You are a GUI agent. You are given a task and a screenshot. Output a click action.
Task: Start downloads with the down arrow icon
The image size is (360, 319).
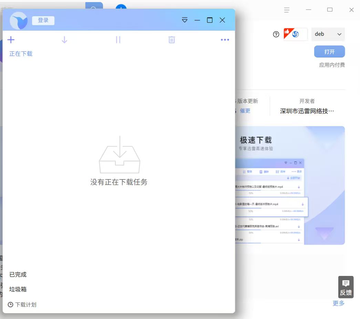pos(64,40)
